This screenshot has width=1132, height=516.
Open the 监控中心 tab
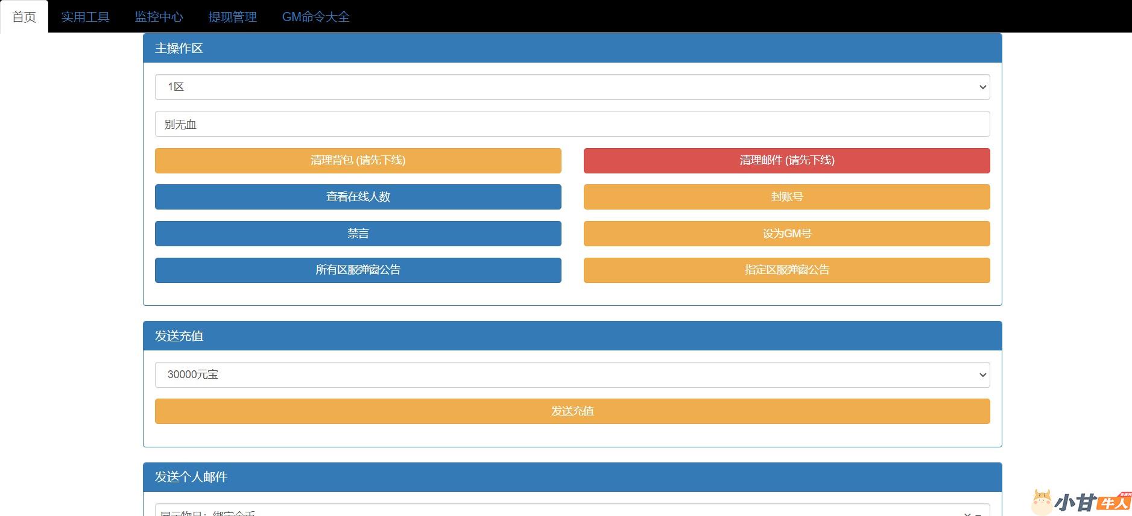159,17
